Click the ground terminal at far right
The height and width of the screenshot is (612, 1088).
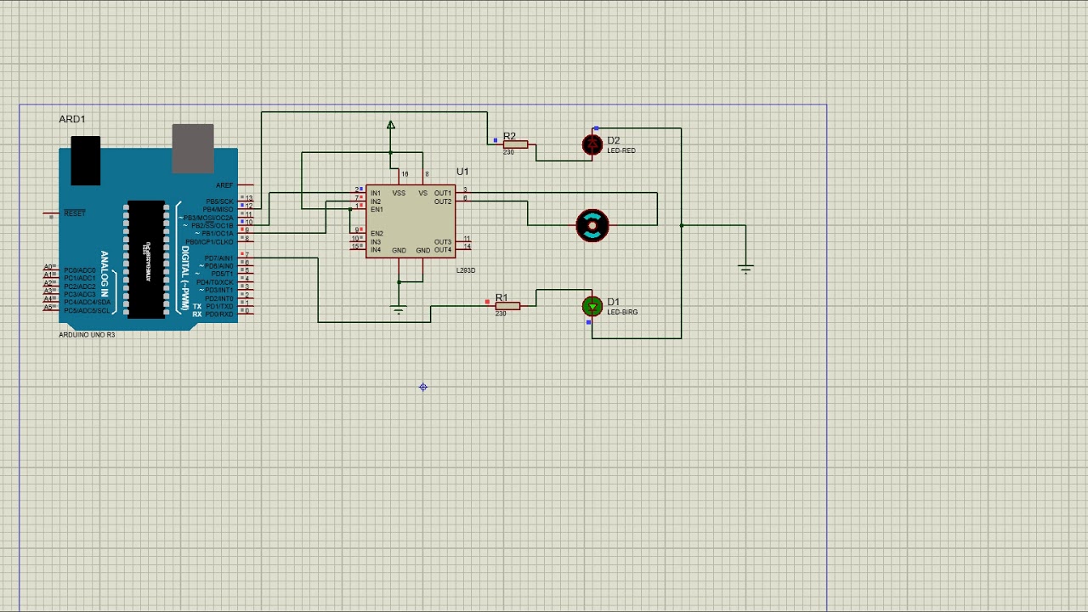745,269
